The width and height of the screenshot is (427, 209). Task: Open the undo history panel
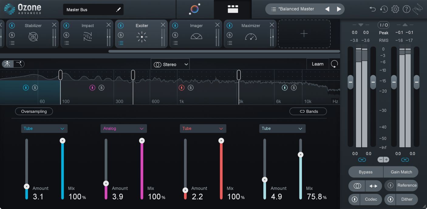384,9
